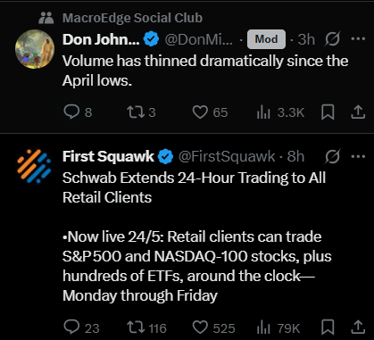Bookmark Don John's post

point(328,112)
